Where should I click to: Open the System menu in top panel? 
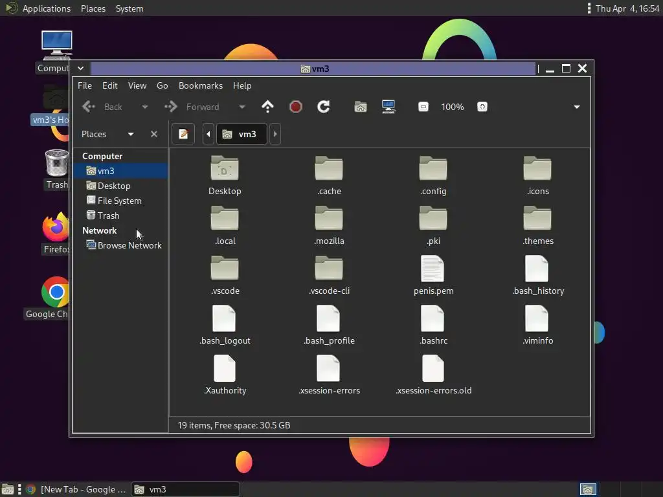pyautogui.click(x=129, y=8)
